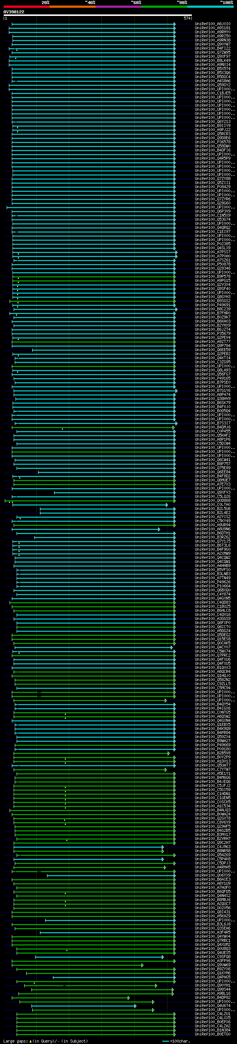Select the UniRef100_P02385 label
The width and height of the screenshot is (237, 1044).
(213, 244)
